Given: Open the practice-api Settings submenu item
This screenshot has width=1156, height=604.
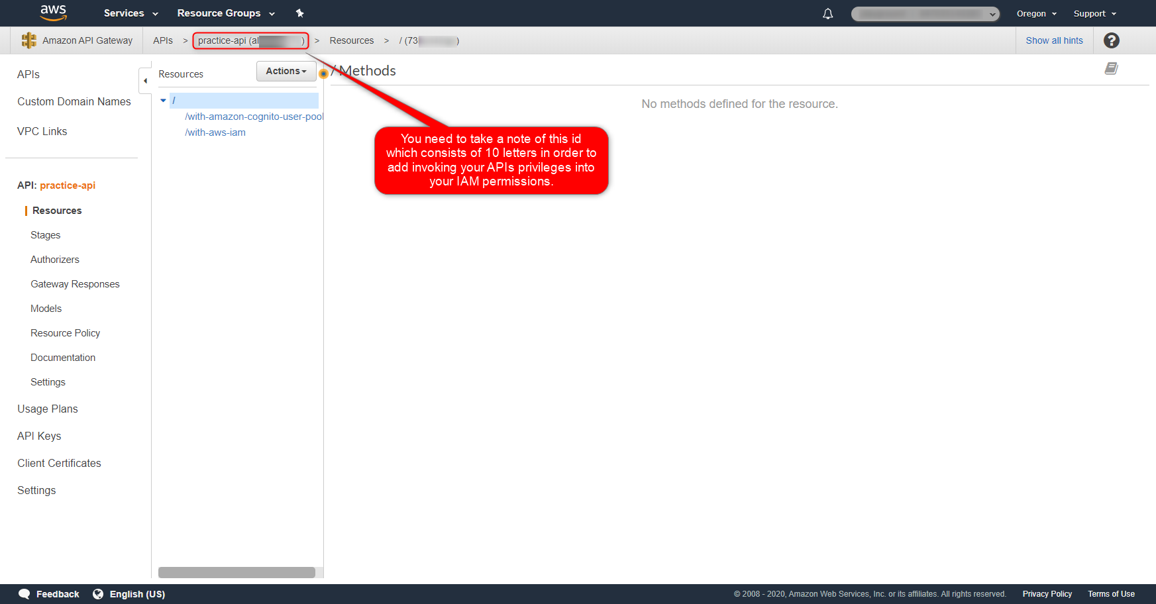Looking at the screenshot, I should pos(48,382).
